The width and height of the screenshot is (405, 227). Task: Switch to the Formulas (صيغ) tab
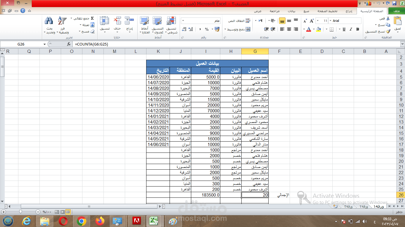[x=306, y=11]
